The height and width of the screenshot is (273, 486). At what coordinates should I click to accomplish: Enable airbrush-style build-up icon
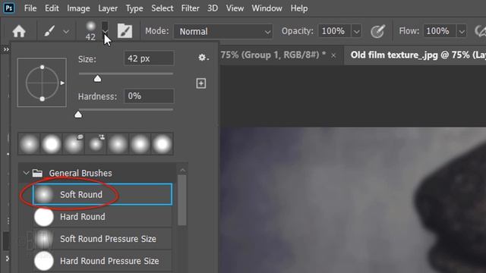pyautogui.click(x=481, y=31)
